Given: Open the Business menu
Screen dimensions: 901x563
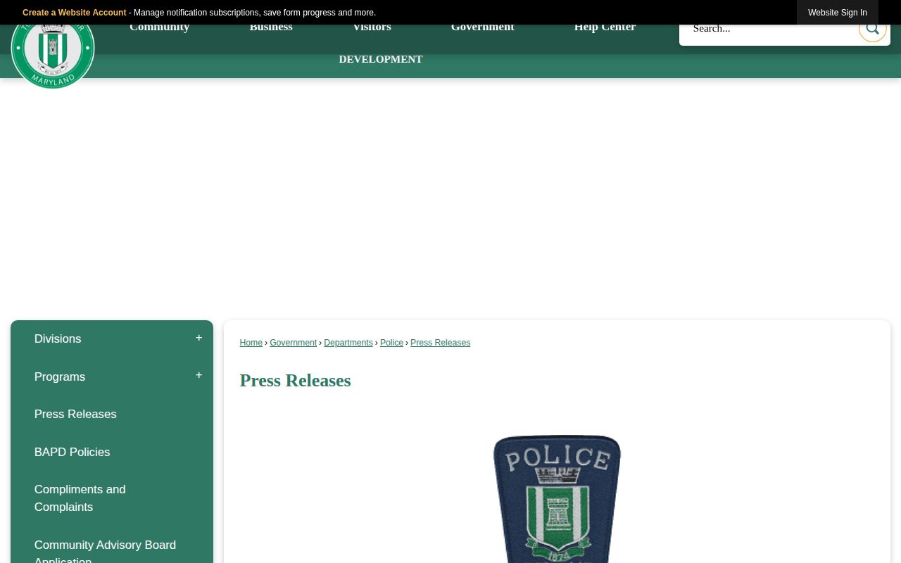Looking at the screenshot, I should [x=271, y=28].
